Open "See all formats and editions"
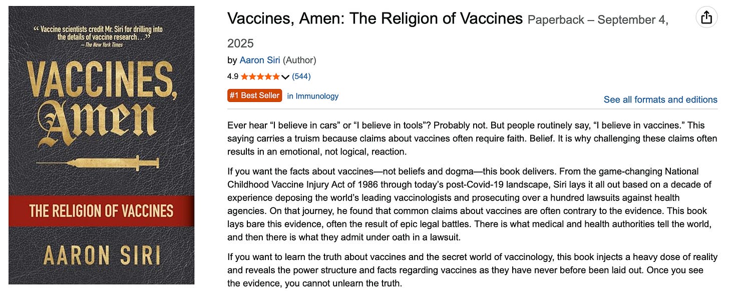 (x=660, y=99)
